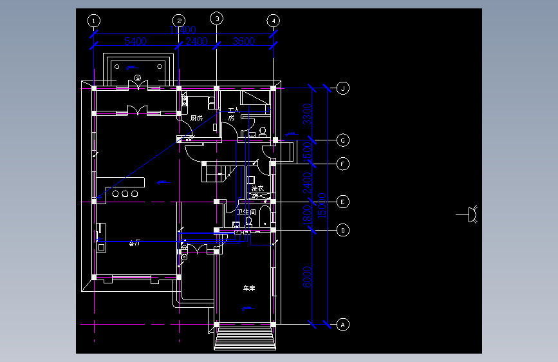The width and height of the screenshot is (558, 362).
Task: Select the horizontal 2400 dimension between axes 2 and 3
Action: (197, 41)
